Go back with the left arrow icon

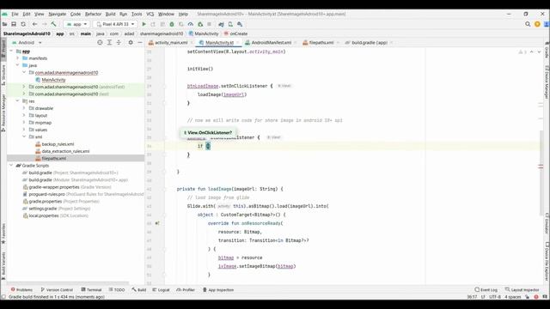pos(34,24)
